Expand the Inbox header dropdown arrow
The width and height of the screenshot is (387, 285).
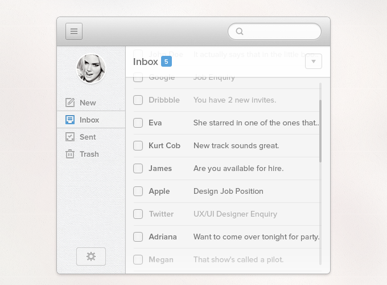(314, 62)
